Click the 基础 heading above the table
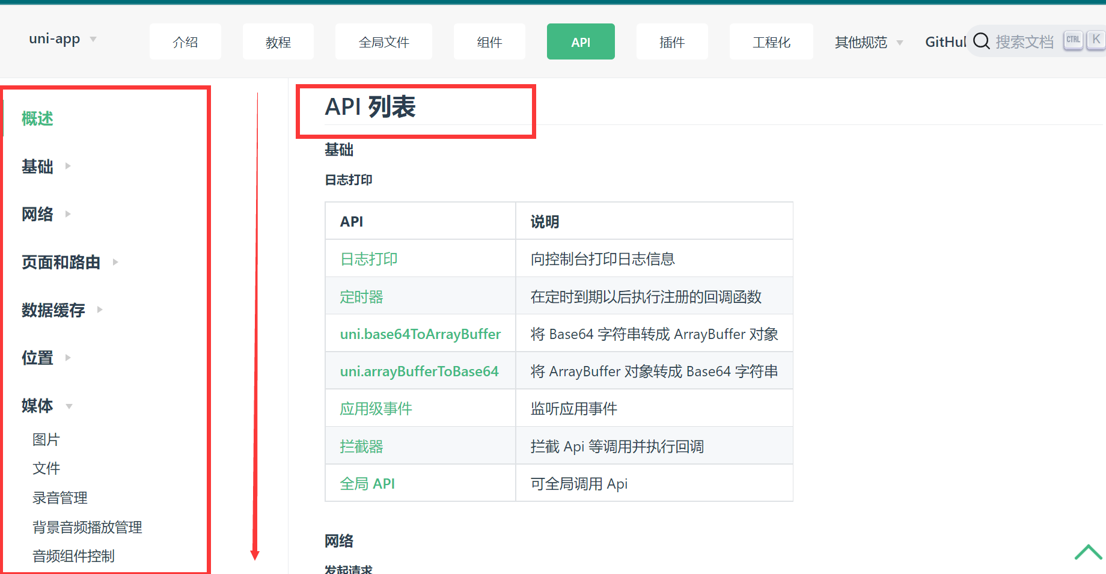 [339, 150]
